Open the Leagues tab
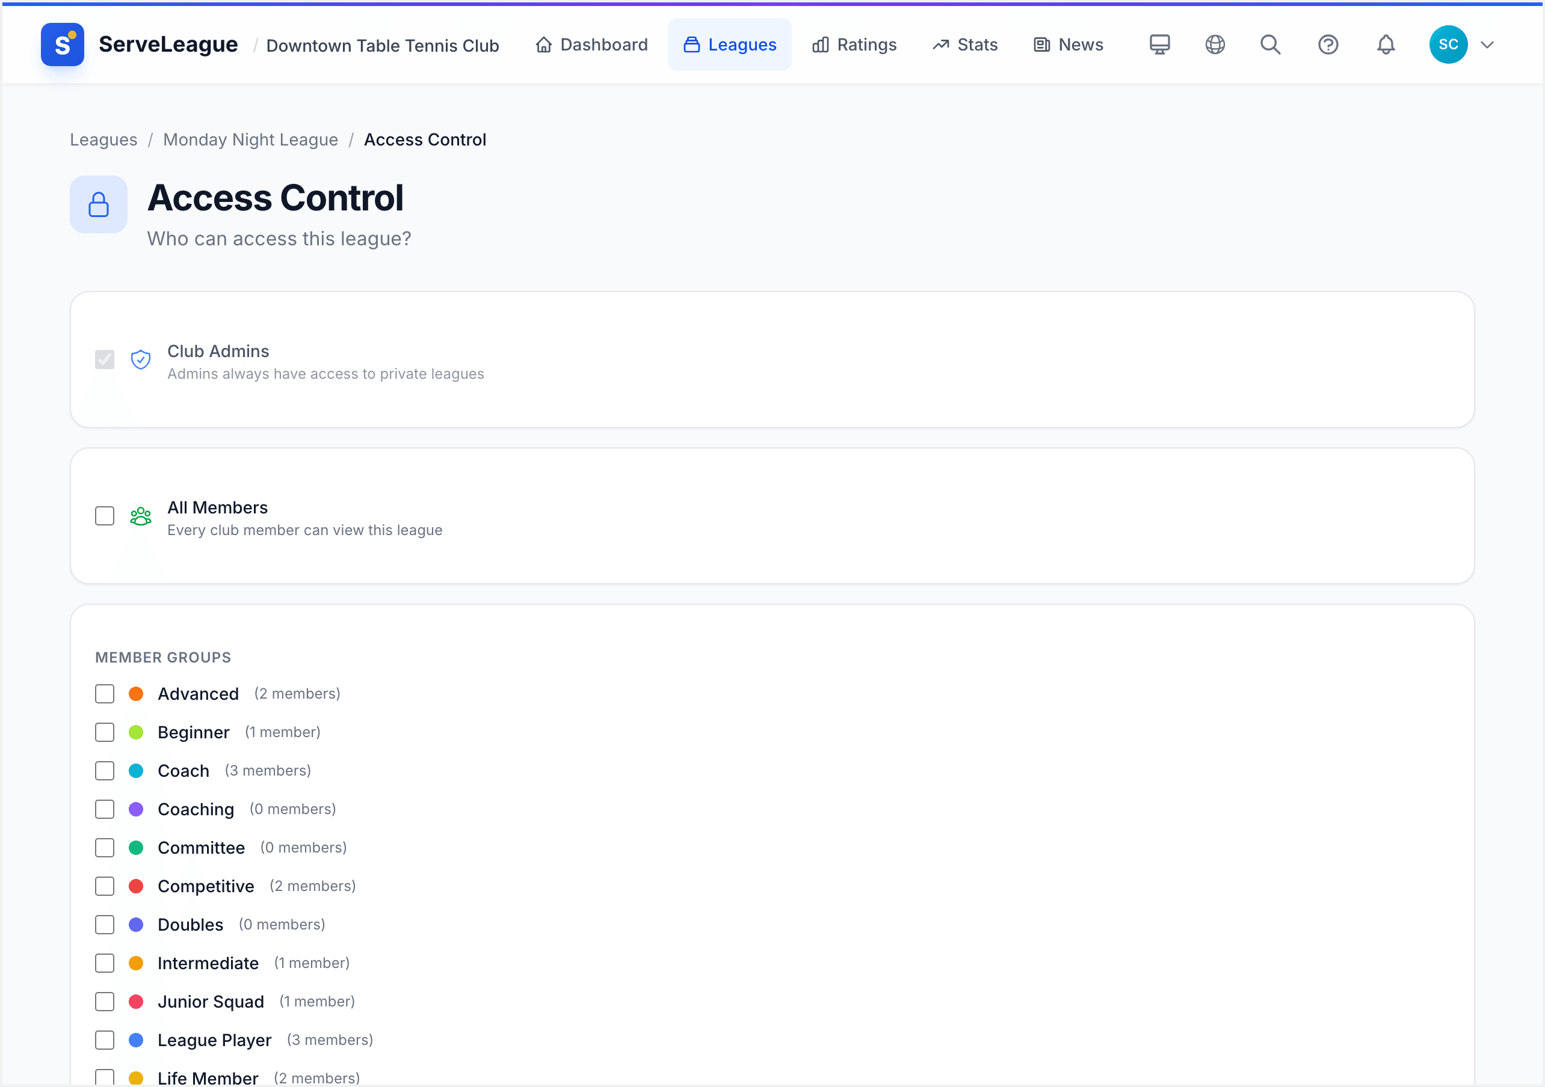This screenshot has height=1087, width=1545. pyautogui.click(x=729, y=44)
